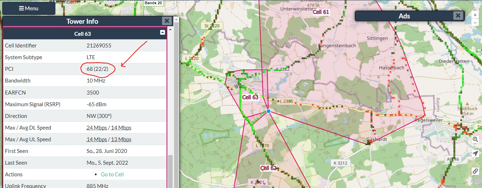Select the Cell 61 label on map

[321, 12]
